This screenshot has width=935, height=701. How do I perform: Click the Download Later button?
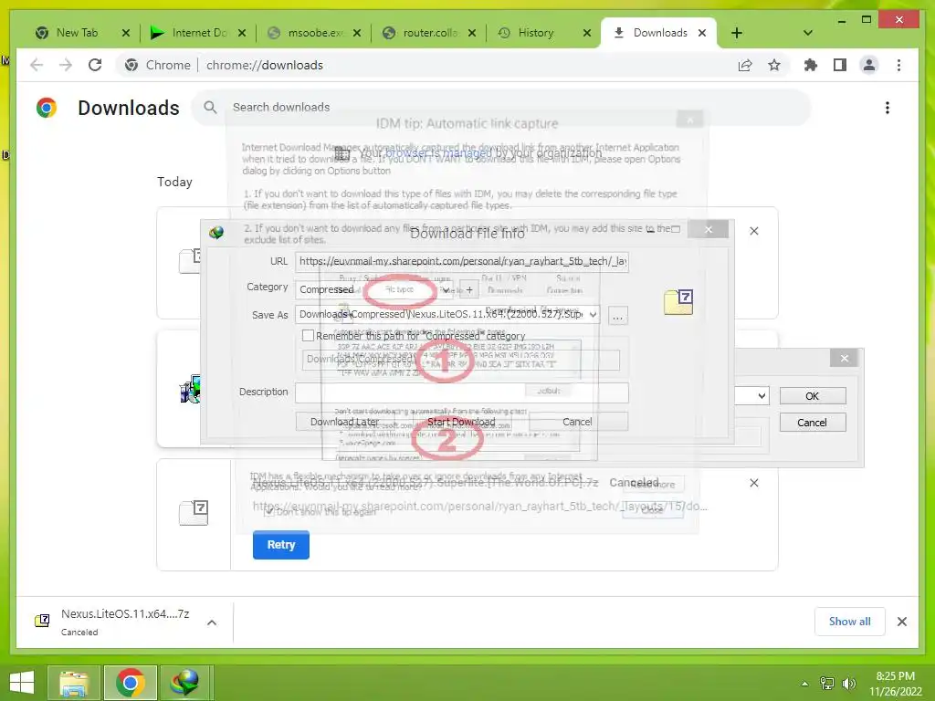[x=344, y=422]
